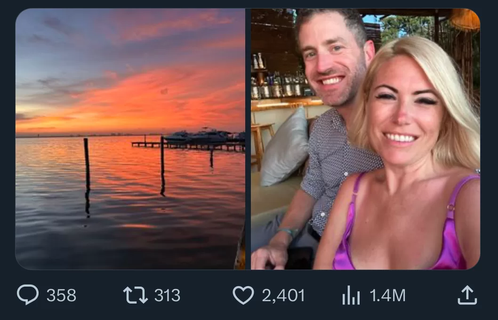Click the boats docked in the sunset photo
Screen dimensions: 498x320
pos(202,137)
